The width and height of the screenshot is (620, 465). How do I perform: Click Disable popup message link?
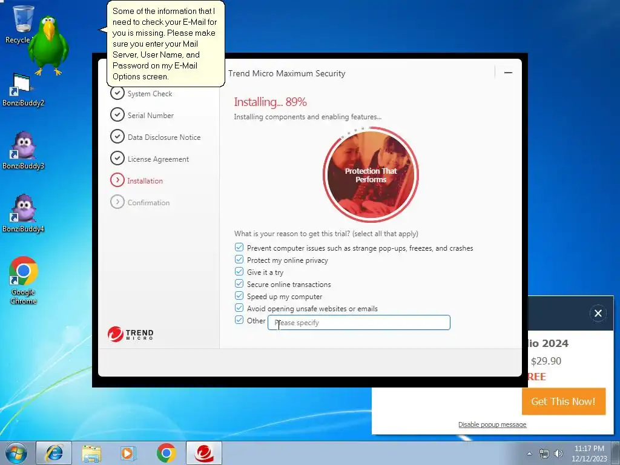pos(492,424)
